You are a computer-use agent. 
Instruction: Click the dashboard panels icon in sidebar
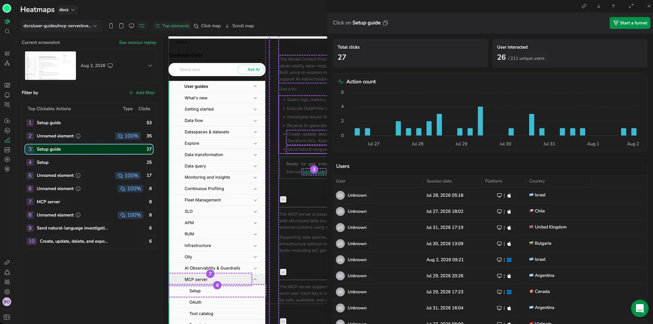pos(7,85)
